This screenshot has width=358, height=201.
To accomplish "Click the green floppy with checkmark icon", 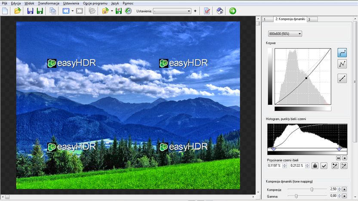I will [118, 11].
